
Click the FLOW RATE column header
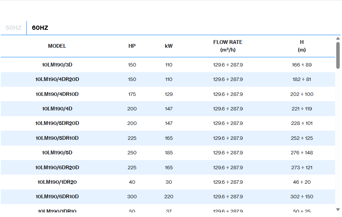[x=227, y=46]
